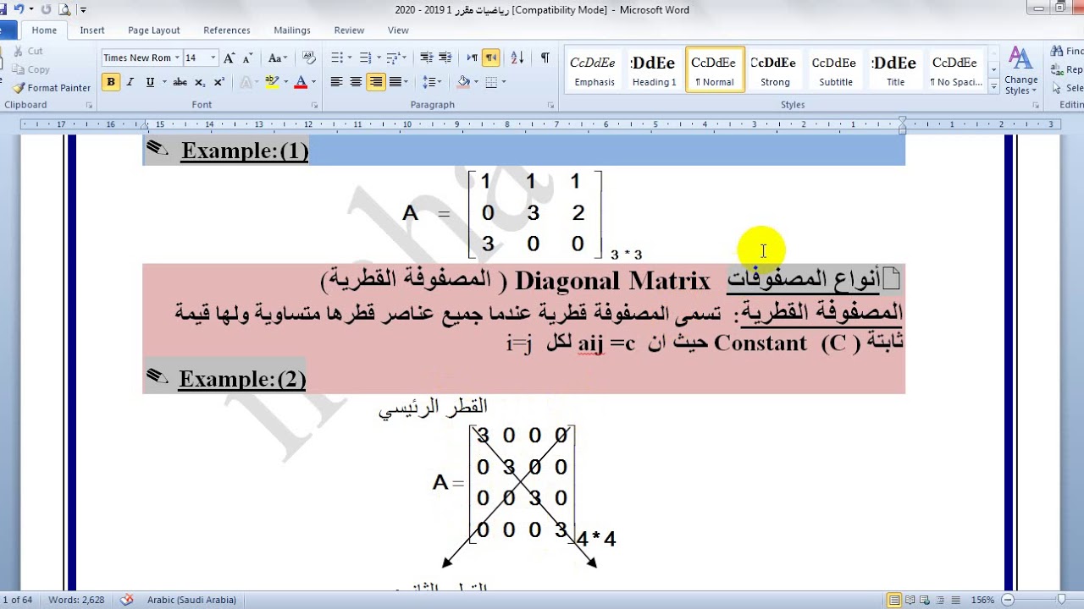Click Borders icon

pos(491,82)
